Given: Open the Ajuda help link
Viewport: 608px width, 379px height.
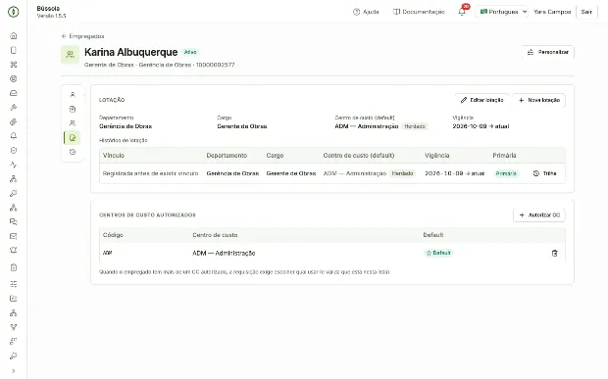Looking at the screenshot, I should coord(366,12).
